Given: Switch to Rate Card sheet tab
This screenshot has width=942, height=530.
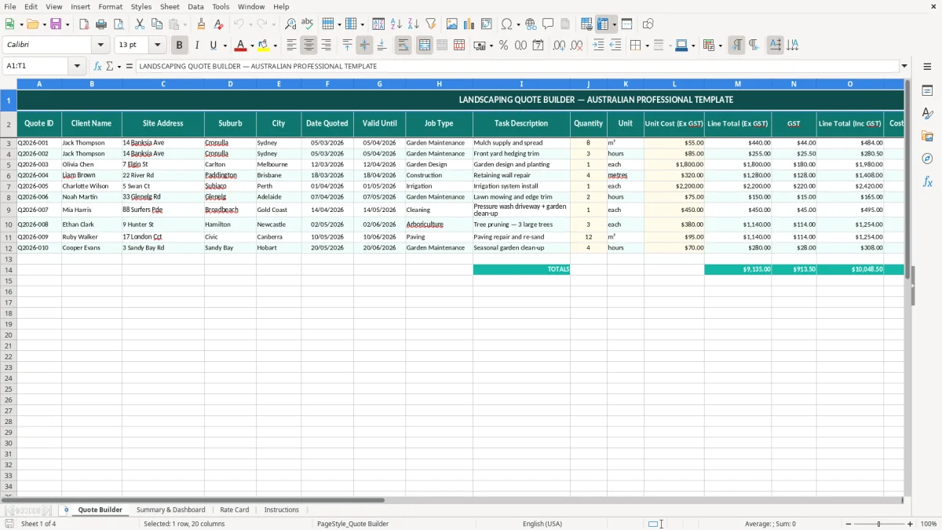Looking at the screenshot, I should pyautogui.click(x=235, y=510).
